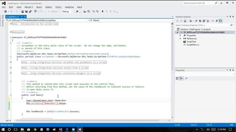Click the Save All toolbar icon
Image resolution: width=236 pixels, height=132 pixels.
click(30, 11)
